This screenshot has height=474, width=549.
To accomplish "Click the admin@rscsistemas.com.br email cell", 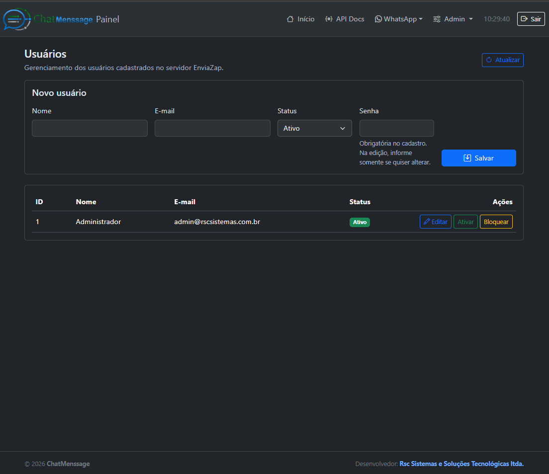I will point(217,222).
